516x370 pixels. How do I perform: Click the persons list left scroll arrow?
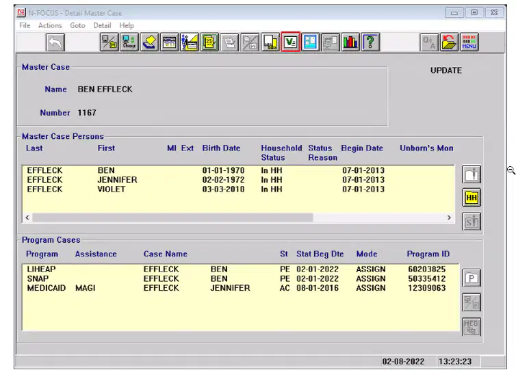tap(27, 217)
